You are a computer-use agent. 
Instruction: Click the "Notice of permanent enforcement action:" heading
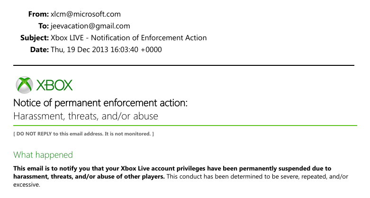pyautogui.click(x=100, y=103)
